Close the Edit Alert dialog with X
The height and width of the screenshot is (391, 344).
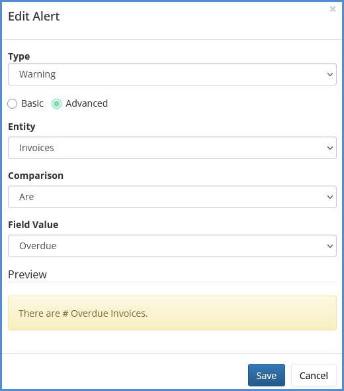(333, 9)
